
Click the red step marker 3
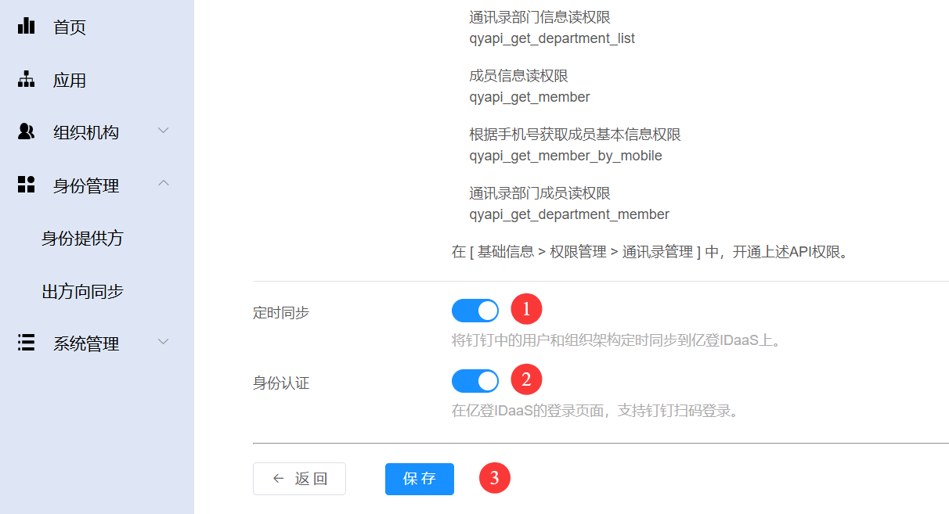[494, 478]
